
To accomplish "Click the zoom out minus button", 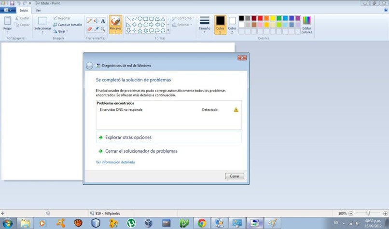I will 351,214.
